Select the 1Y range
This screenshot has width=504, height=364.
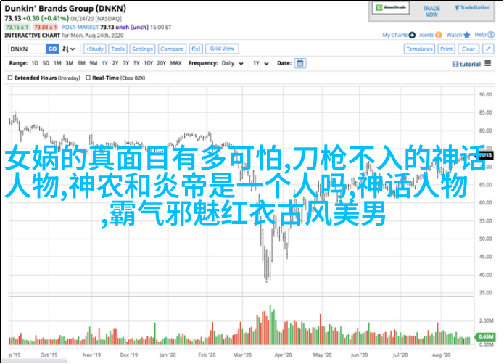pos(104,63)
